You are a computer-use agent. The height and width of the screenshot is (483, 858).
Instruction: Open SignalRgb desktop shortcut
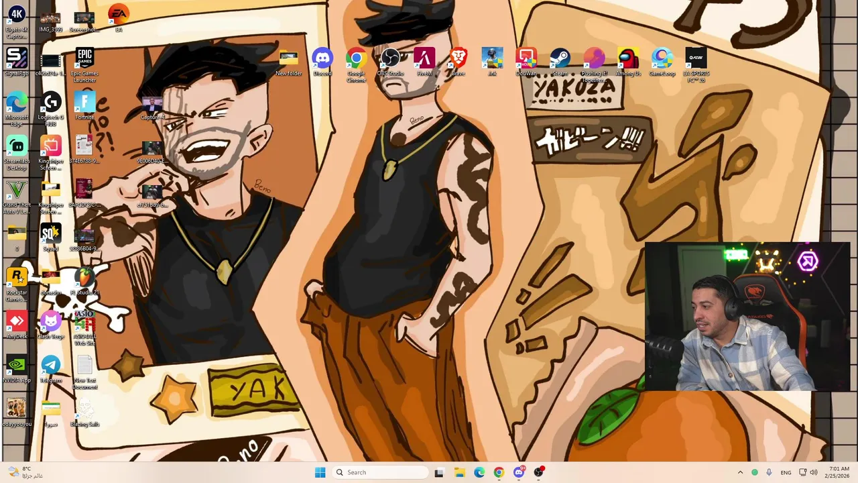[17, 62]
